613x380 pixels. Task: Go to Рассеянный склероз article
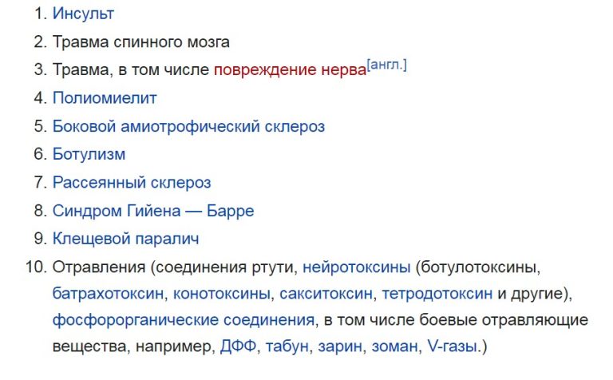[132, 183]
